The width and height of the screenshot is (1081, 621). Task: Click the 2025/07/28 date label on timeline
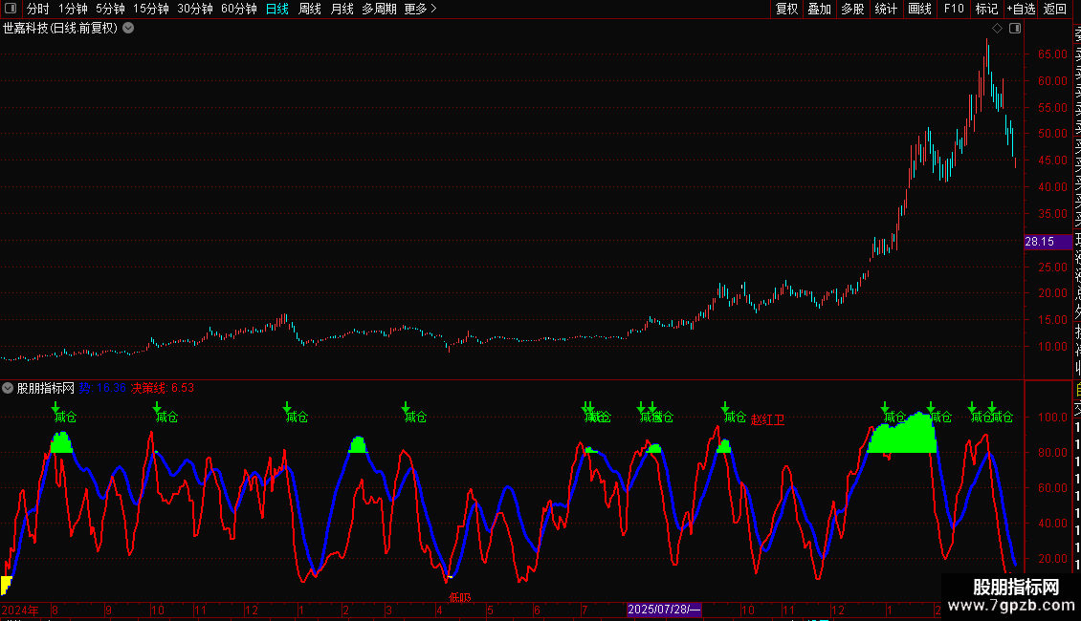(x=664, y=610)
